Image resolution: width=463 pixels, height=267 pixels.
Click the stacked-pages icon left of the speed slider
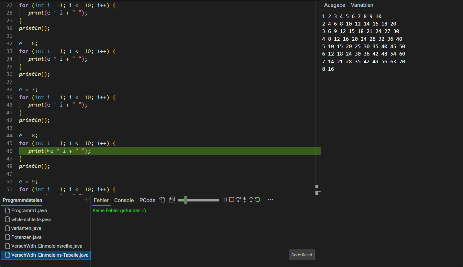pyautogui.click(x=172, y=200)
